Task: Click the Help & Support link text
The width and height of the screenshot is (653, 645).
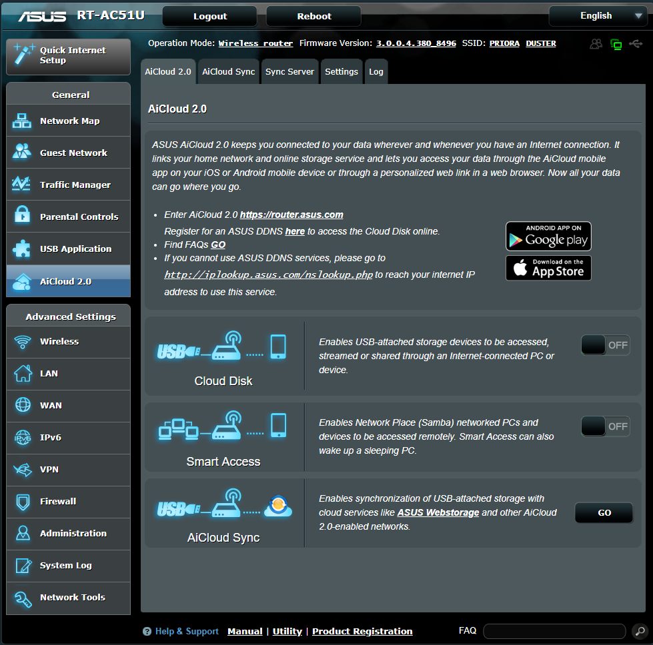Action: click(187, 631)
